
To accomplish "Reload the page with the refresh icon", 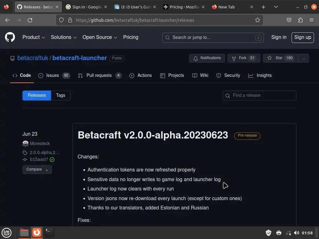I will coord(30,20).
